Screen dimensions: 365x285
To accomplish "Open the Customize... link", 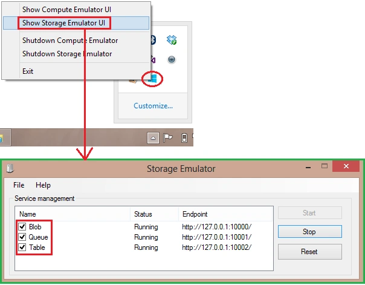I will point(153,106).
